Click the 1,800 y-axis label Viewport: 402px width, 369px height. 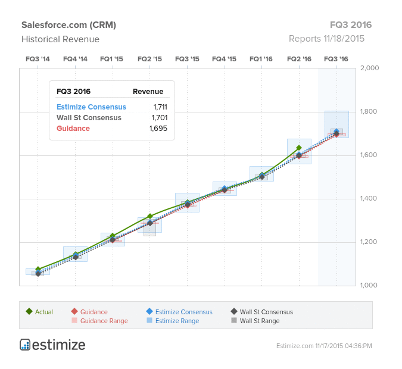(369, 111)
